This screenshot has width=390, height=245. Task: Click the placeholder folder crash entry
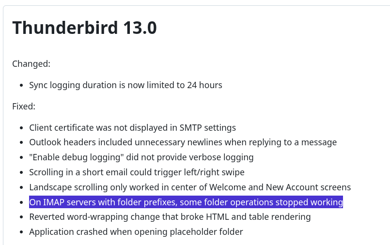tap(136, 232)
